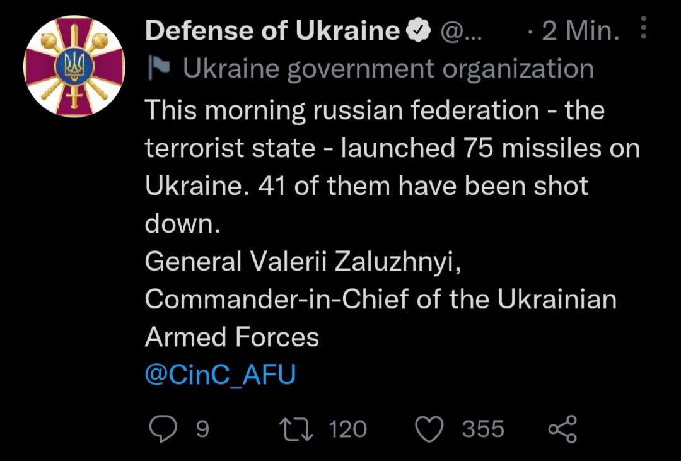Click the retweet count of 120

click(348, 429)
